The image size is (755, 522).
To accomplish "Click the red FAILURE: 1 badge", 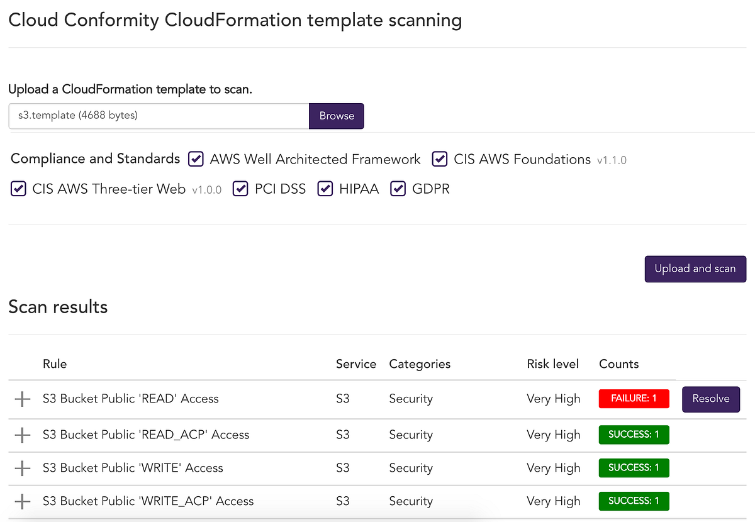I will coord(634,399).
